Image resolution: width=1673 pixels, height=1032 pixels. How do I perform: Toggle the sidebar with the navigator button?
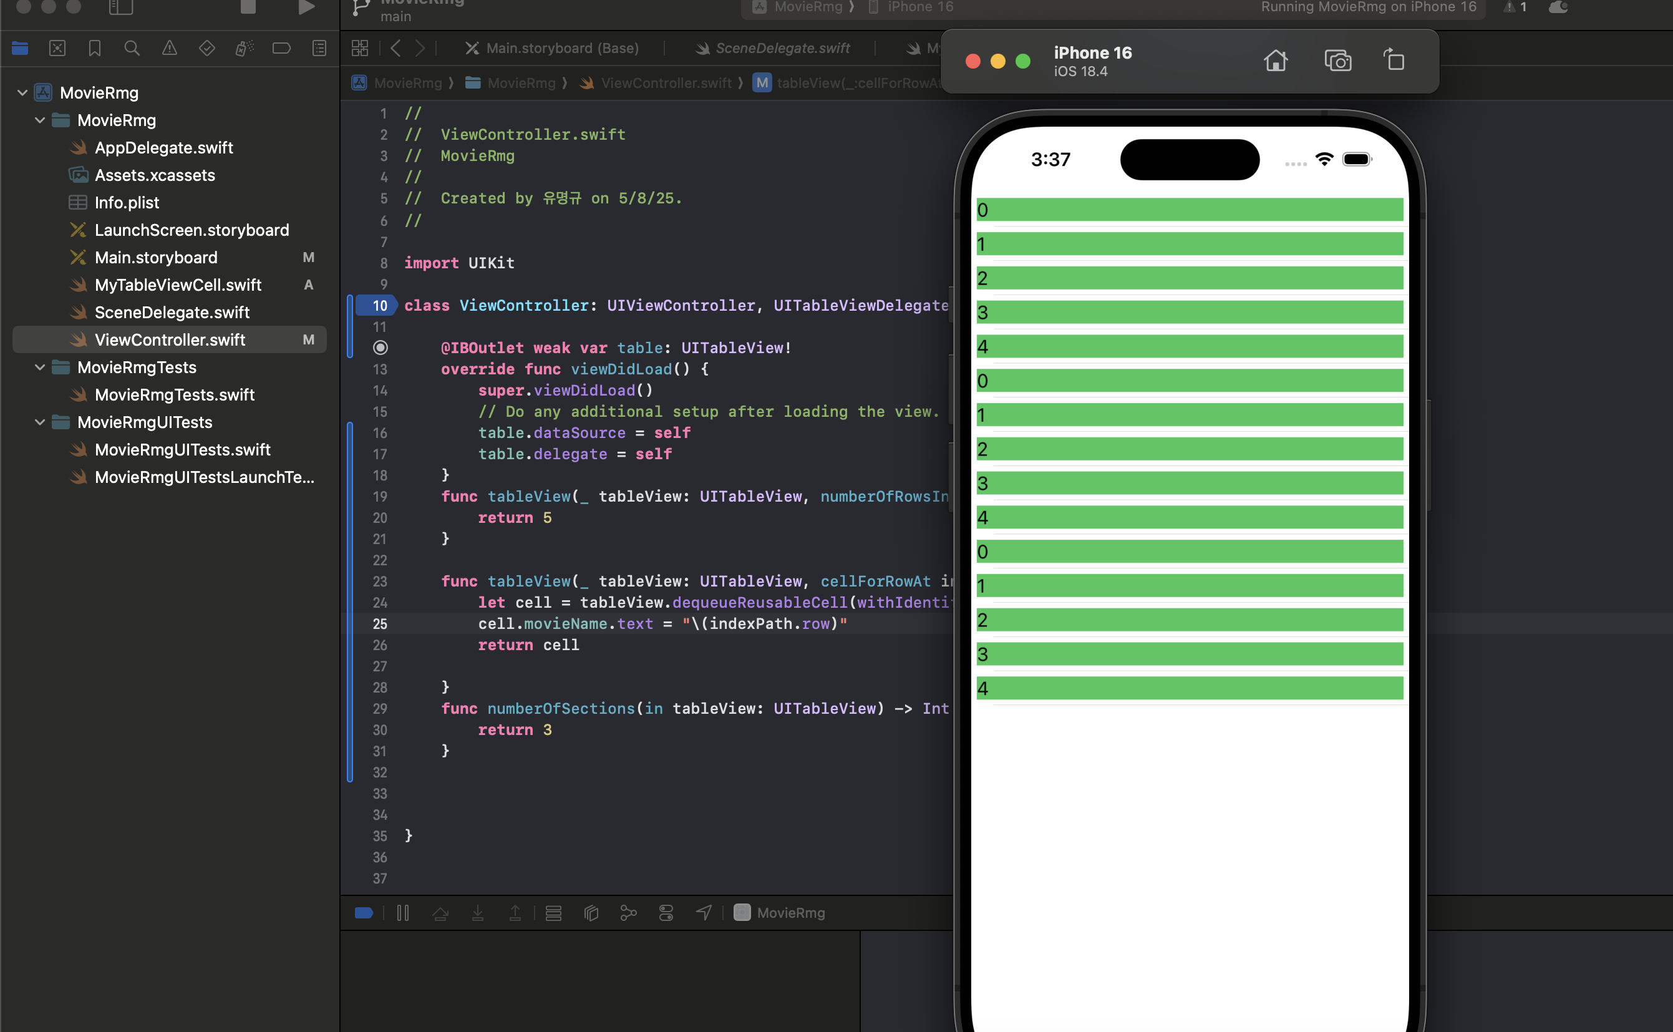click(x=121, y=7)
